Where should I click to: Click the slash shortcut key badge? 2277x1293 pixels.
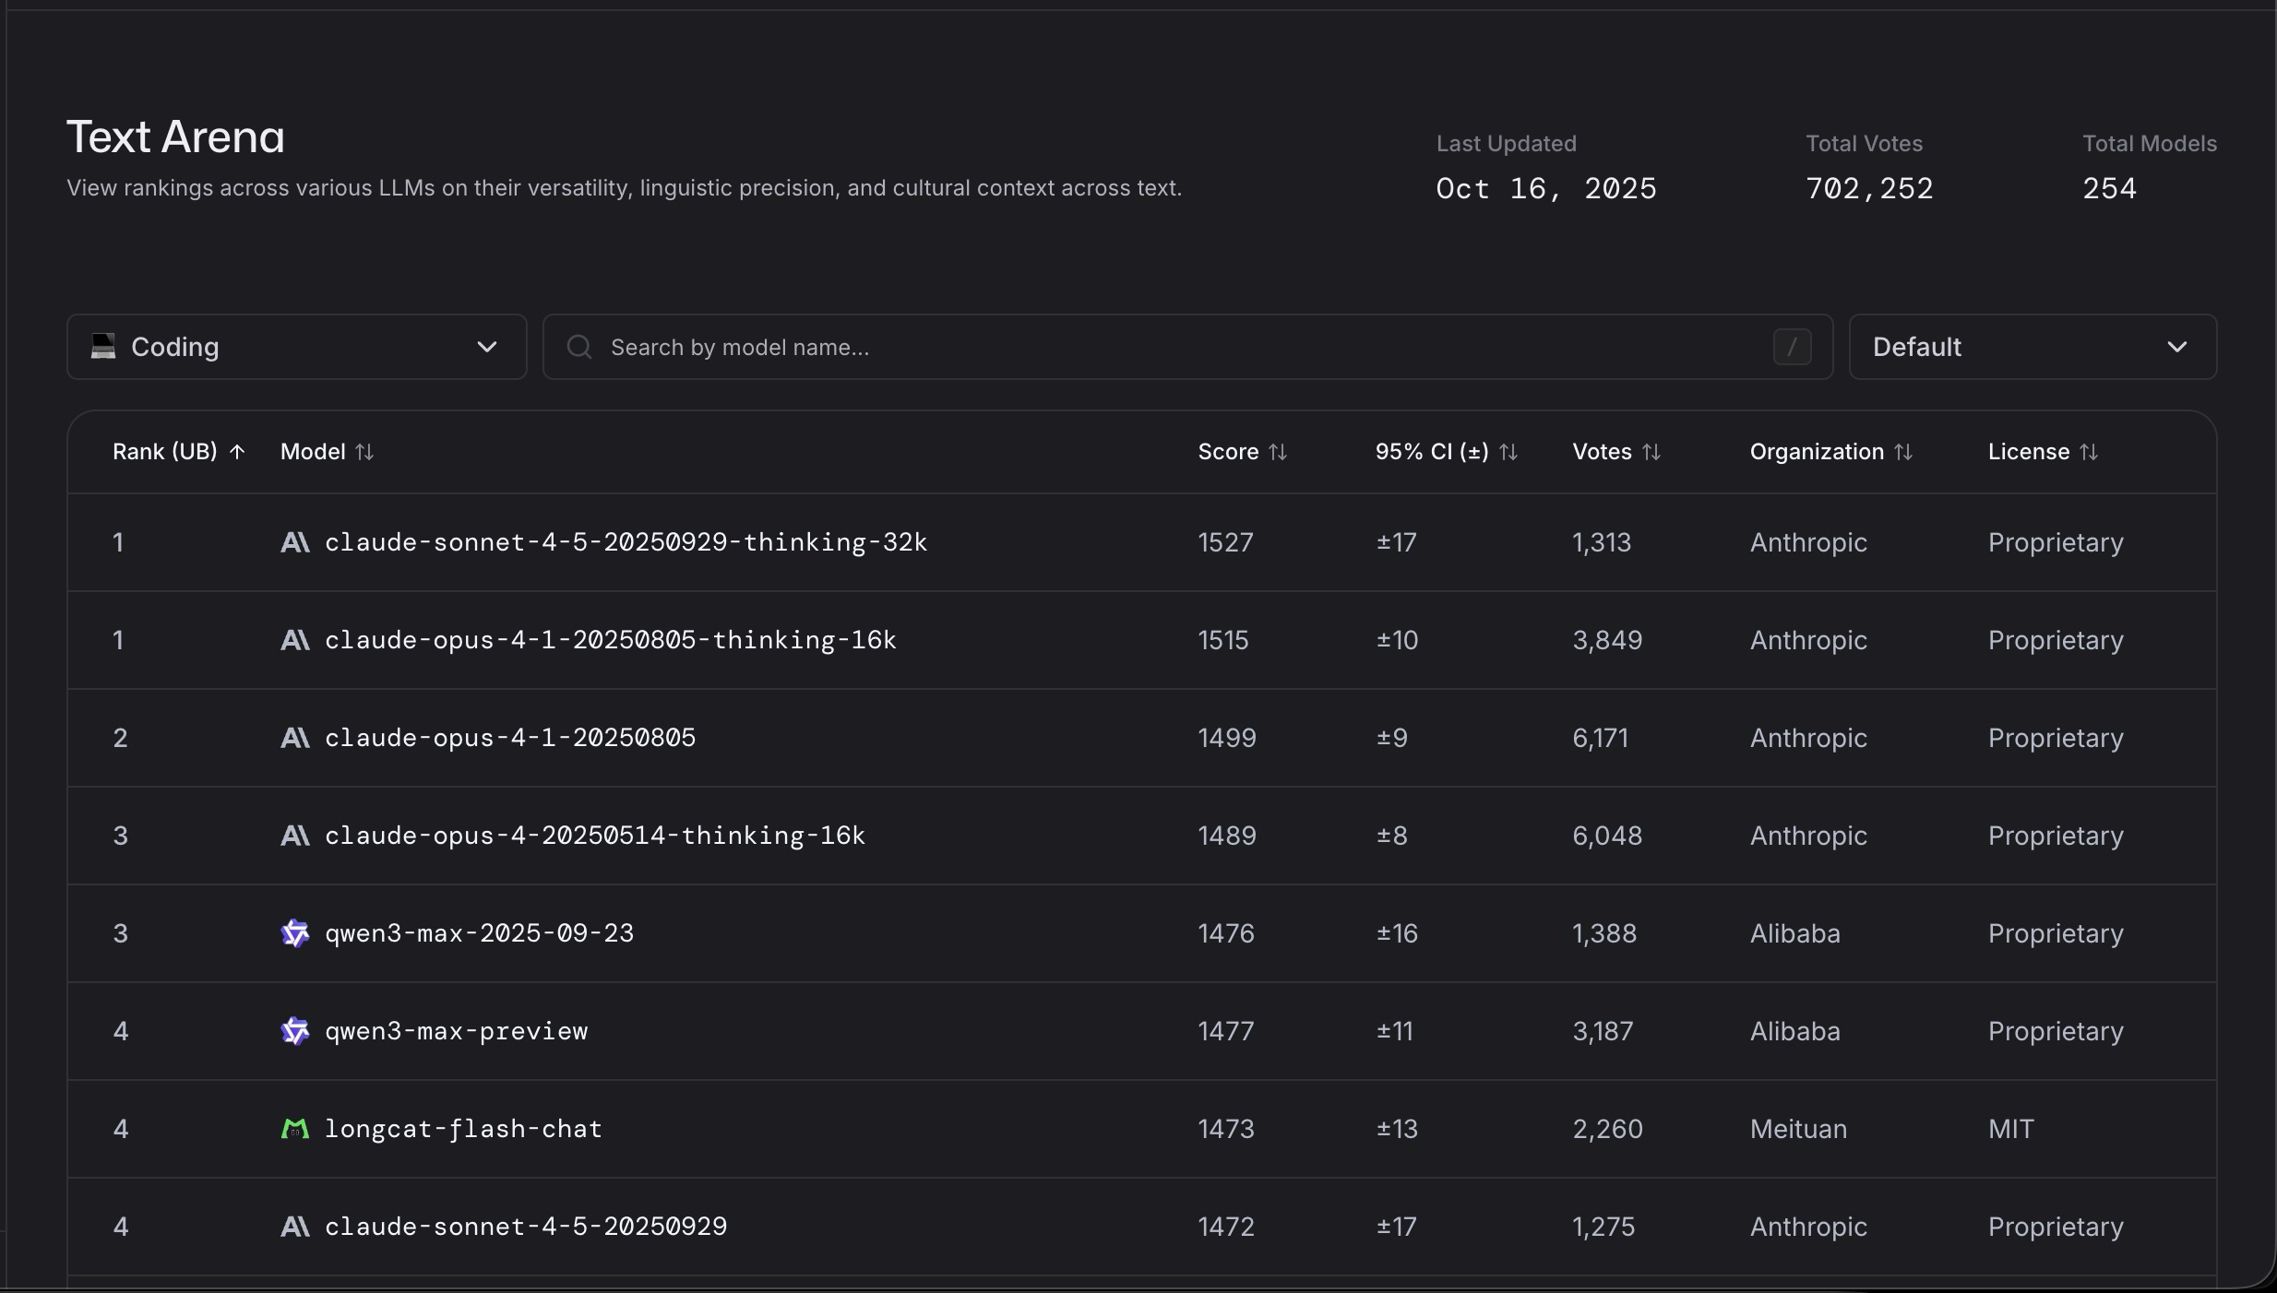[1792, 347]
